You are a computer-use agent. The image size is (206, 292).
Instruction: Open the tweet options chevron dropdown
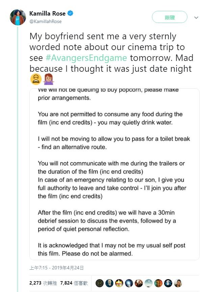pyautogui.click(x=196, y=17)
